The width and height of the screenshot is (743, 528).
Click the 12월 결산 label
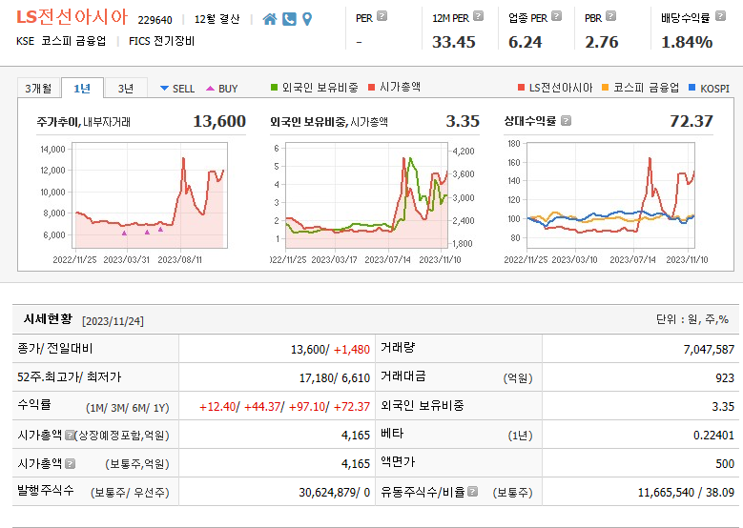click(217, 19)
